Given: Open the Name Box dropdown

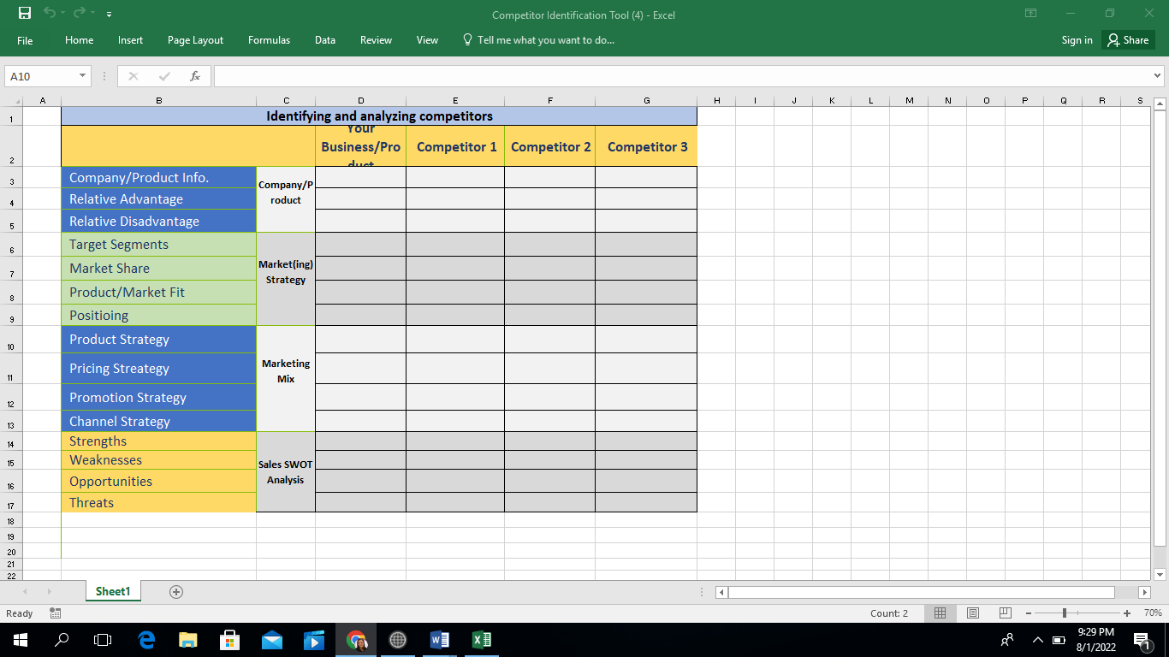Looking at the screenshot, I should coord(80,75).
